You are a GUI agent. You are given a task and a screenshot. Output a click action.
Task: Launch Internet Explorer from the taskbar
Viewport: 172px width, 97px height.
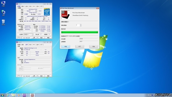tap(8, 95)
